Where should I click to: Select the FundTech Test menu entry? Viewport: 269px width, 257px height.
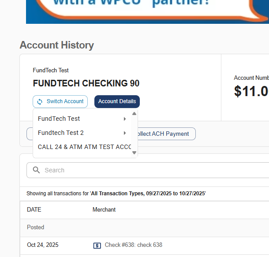pos(59,119)
